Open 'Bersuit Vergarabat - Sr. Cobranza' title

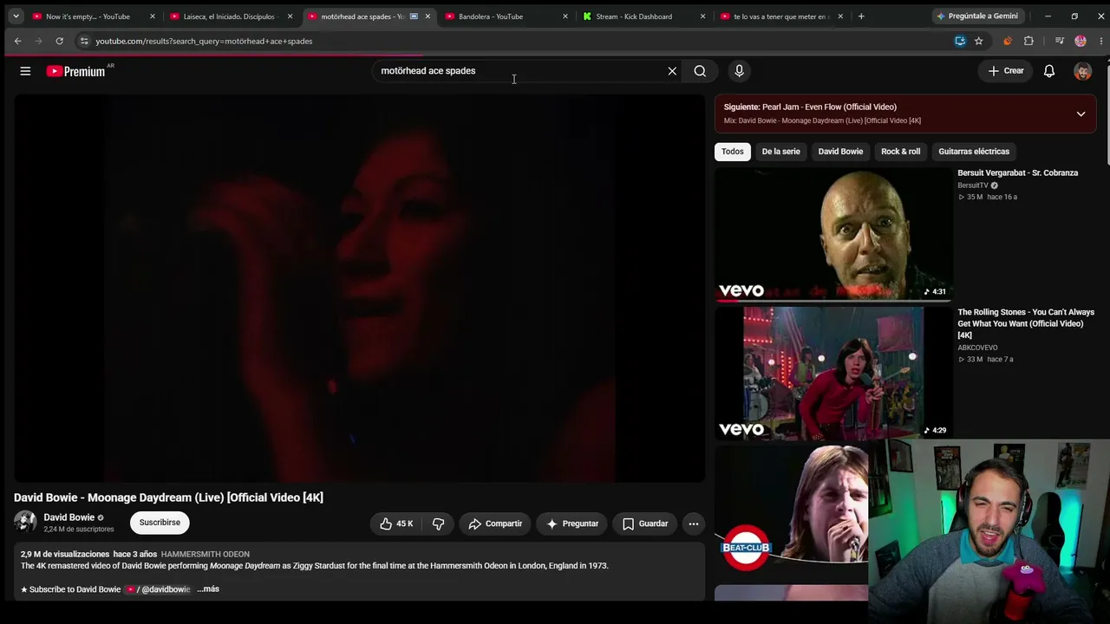click(x=1018, y=173)
